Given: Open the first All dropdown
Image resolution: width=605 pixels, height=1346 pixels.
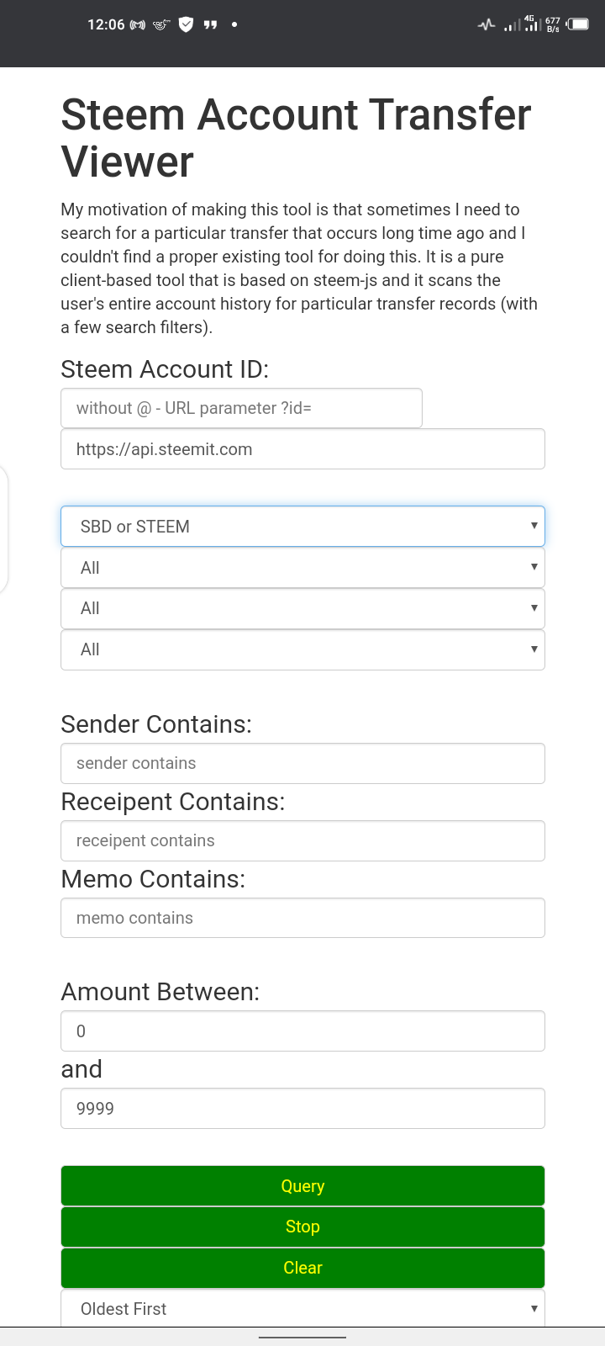Looking at the screenshot, I should (302, 568).
